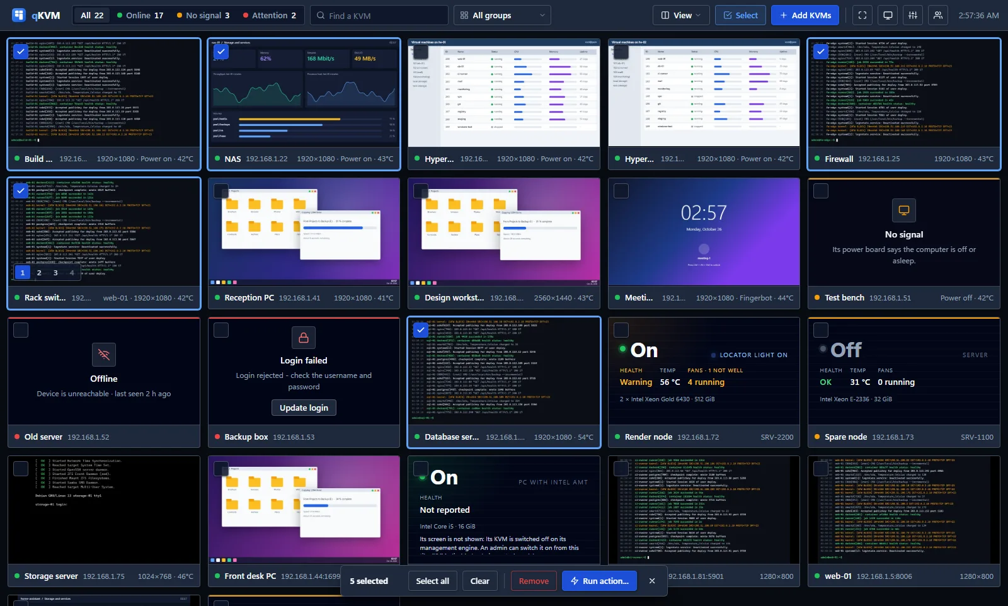
Task: Open the monitor display icon in toolbar
Action: 888,15
